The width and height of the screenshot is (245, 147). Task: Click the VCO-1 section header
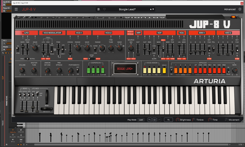(79, 33)
